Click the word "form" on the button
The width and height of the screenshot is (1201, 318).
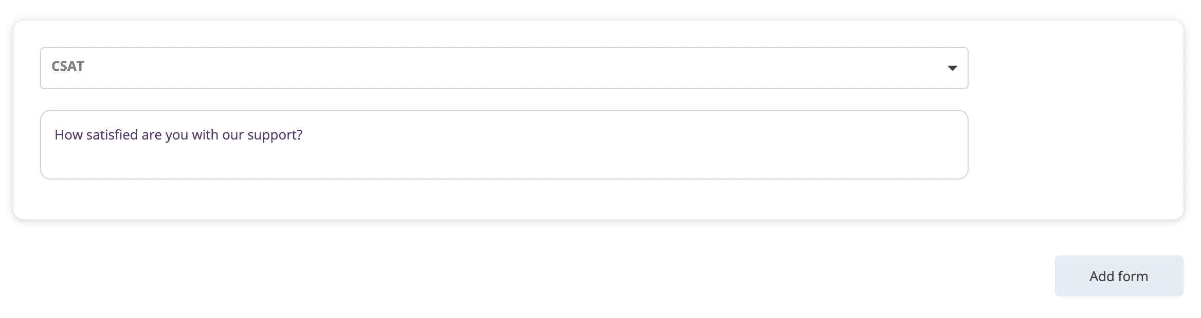click(1133, 276)
